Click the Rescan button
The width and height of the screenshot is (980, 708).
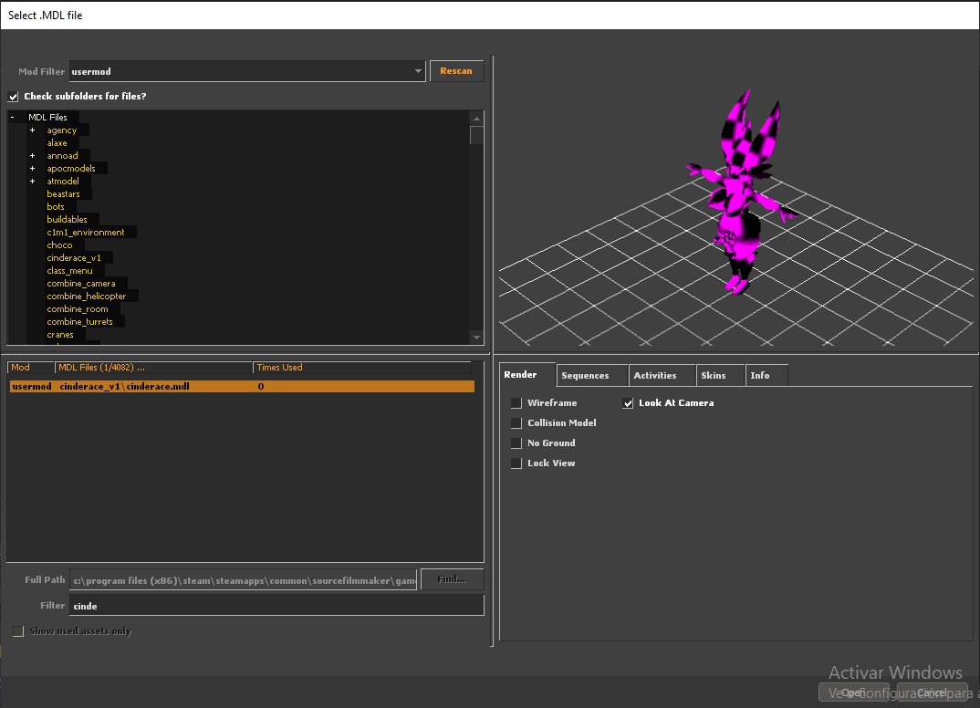(456, 70)
